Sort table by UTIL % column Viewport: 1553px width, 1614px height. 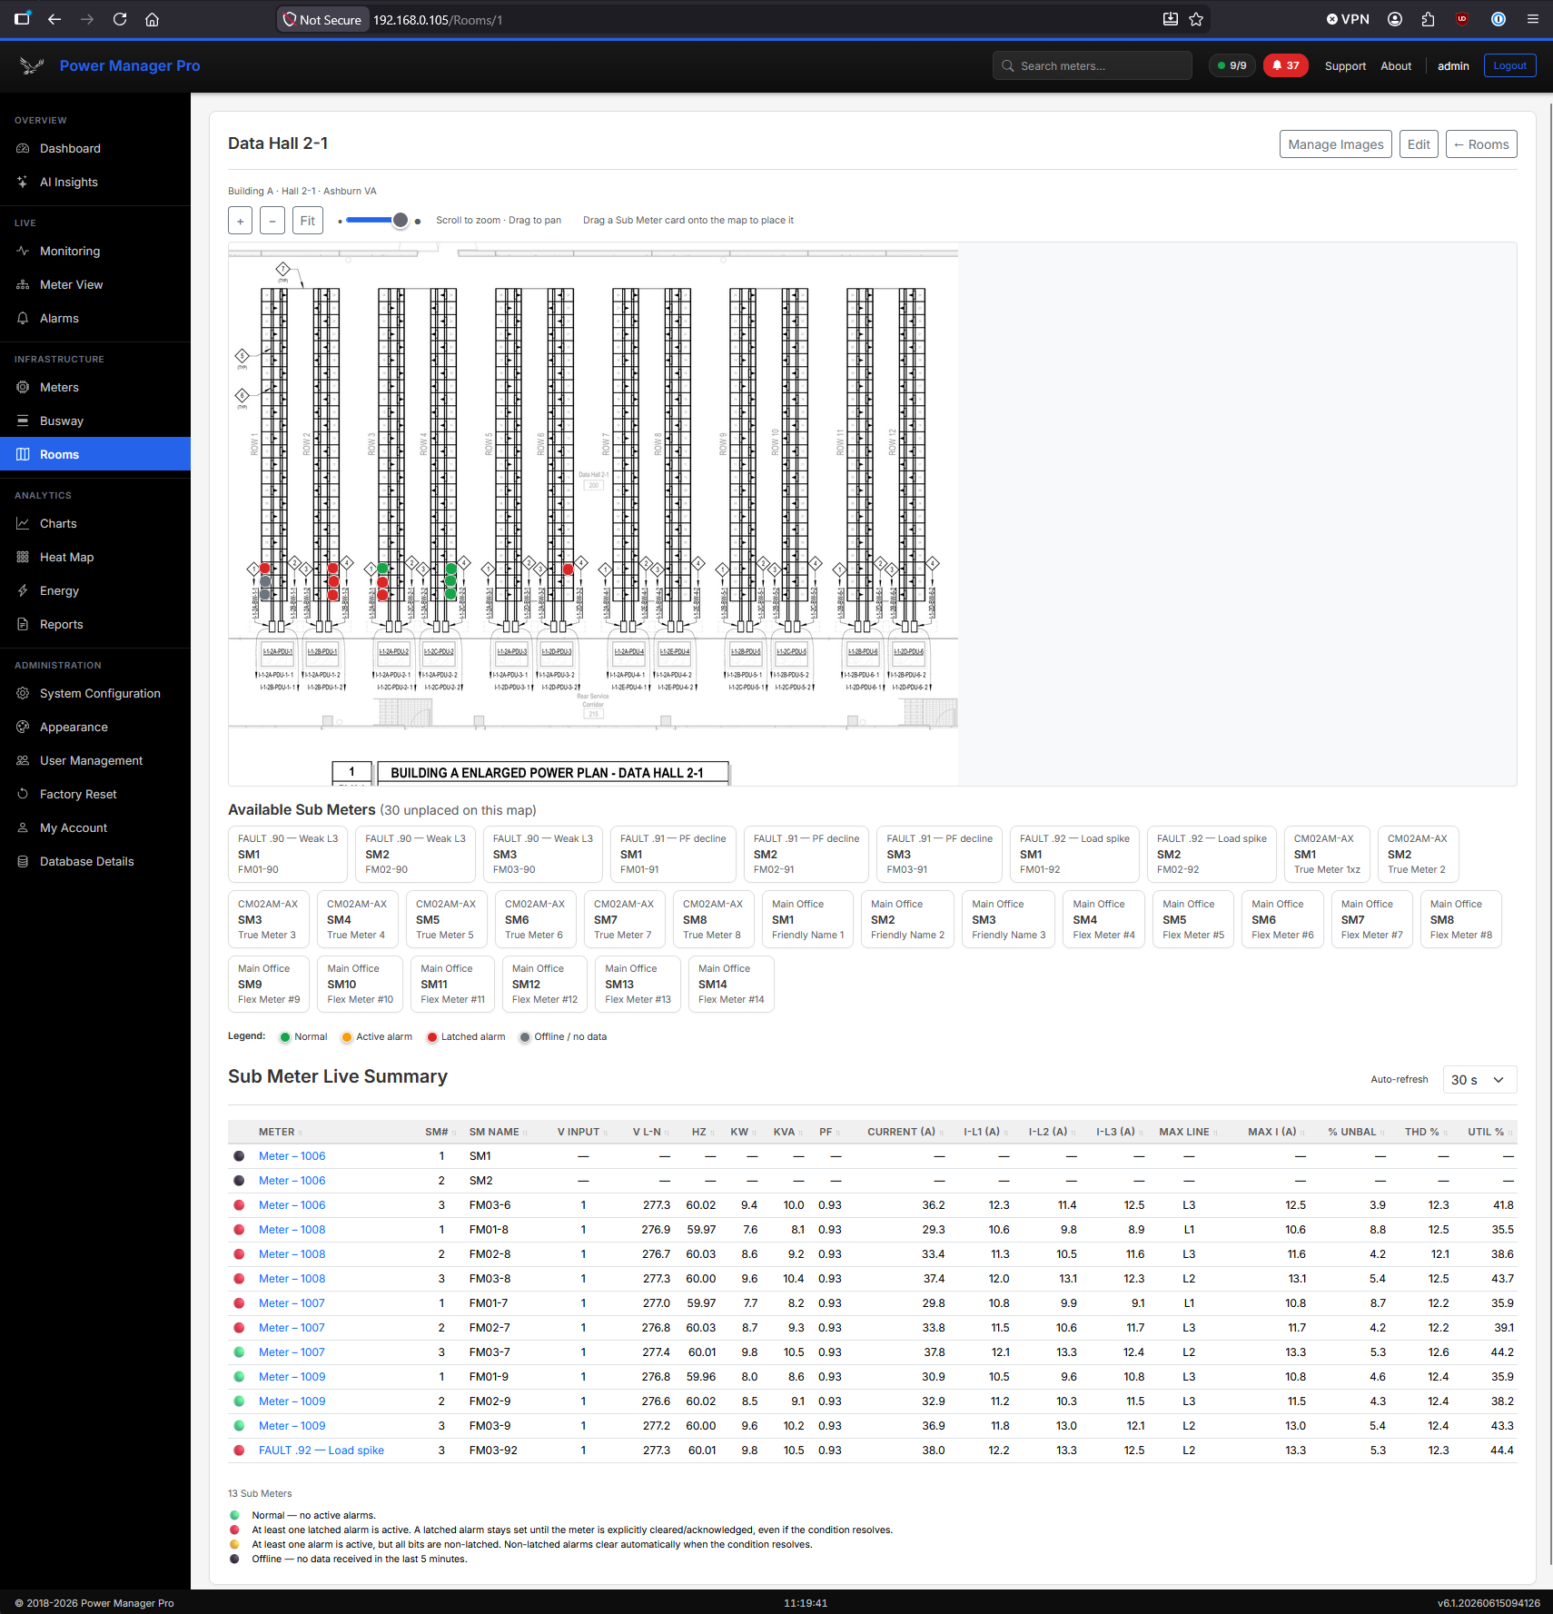tap(1489, 1132)
